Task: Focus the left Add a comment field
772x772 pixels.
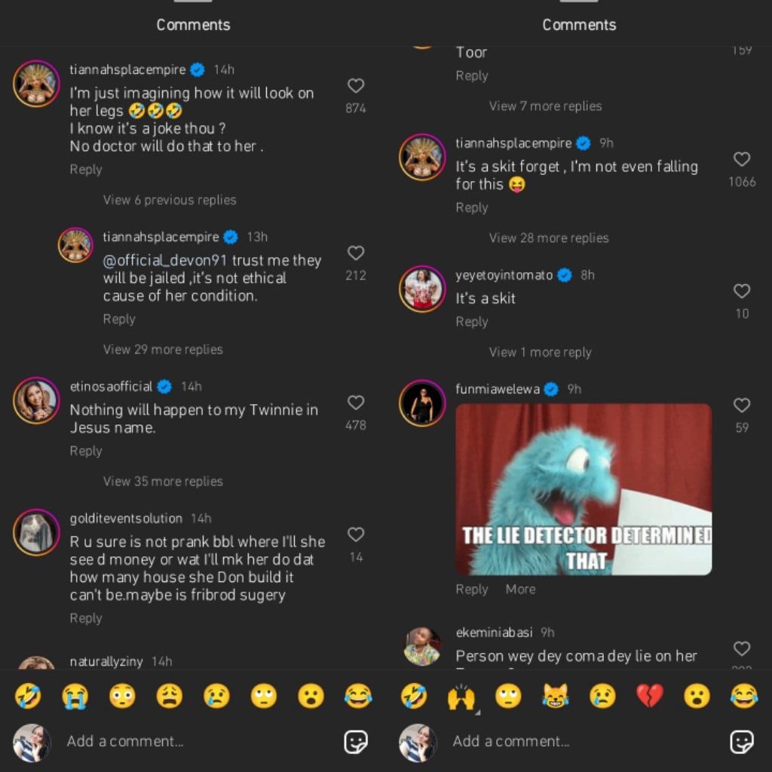Action: coord(197,742)
